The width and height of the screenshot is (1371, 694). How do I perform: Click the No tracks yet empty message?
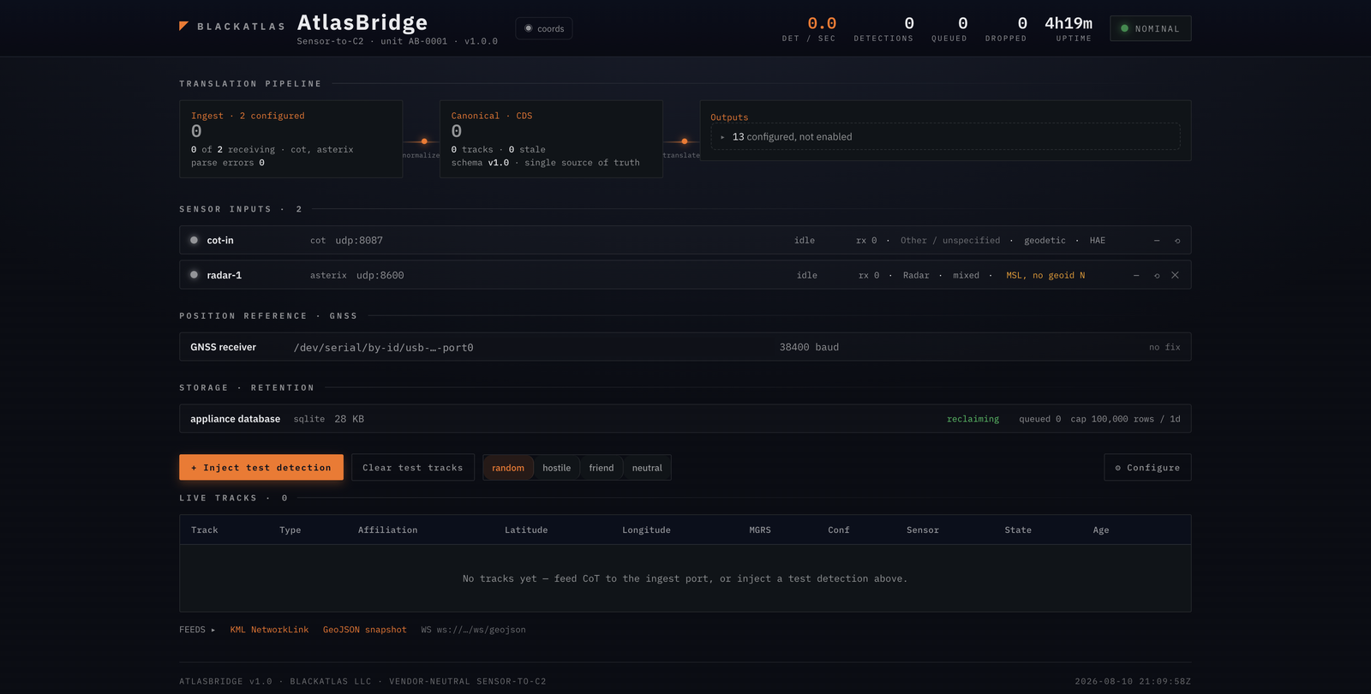coord(685,579)
